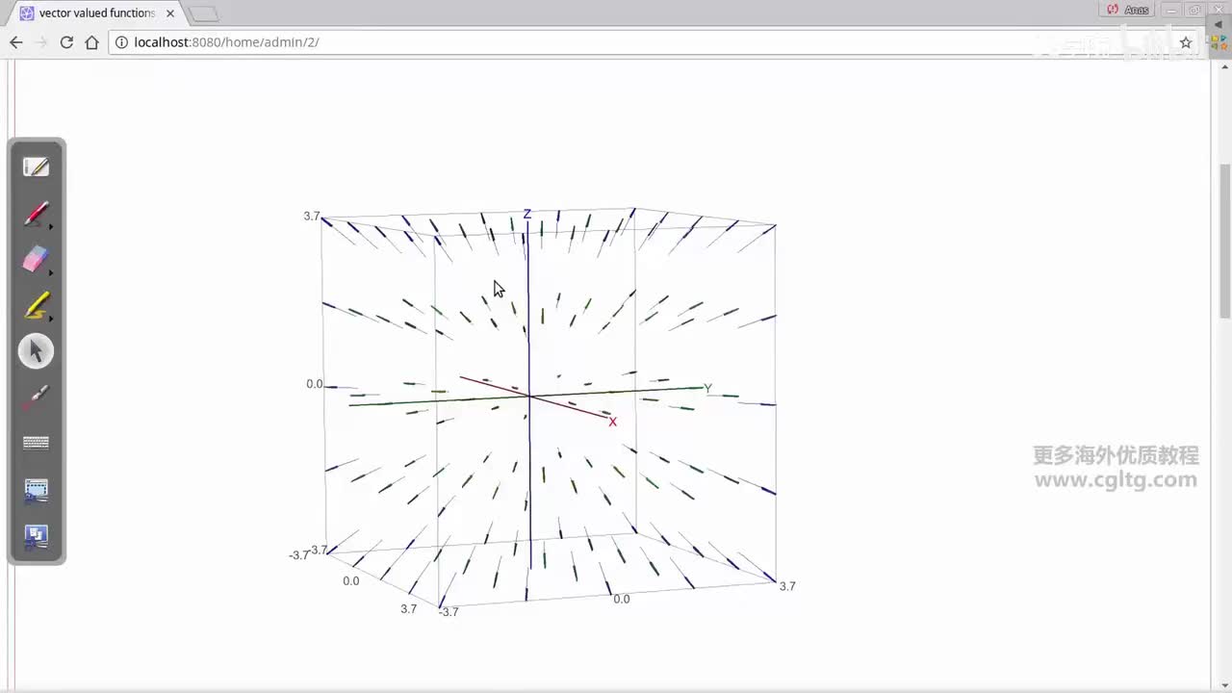
Task: Select the 'vector valued functions' tab
Action: [96, 13]
